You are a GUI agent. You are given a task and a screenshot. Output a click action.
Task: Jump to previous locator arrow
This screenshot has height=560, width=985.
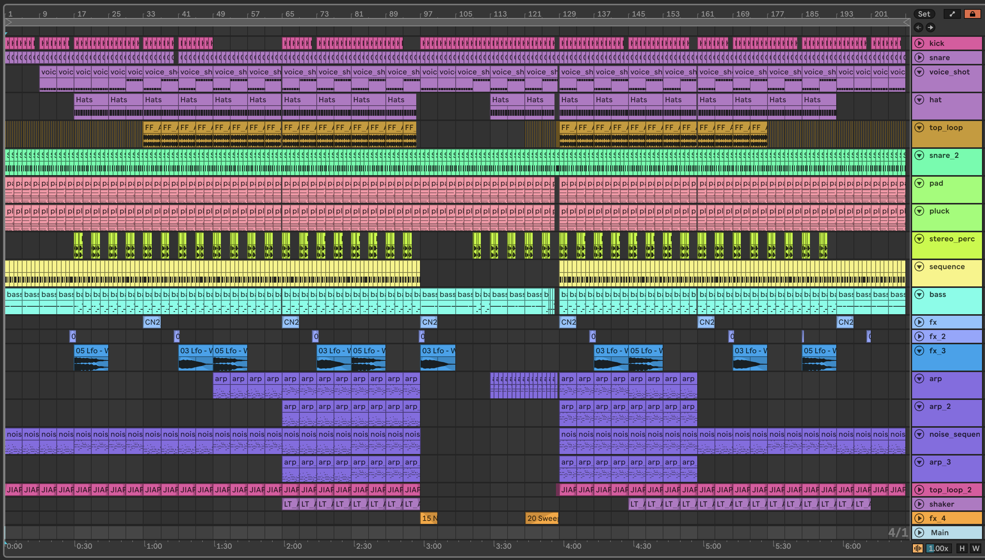(x=919, y=27)
